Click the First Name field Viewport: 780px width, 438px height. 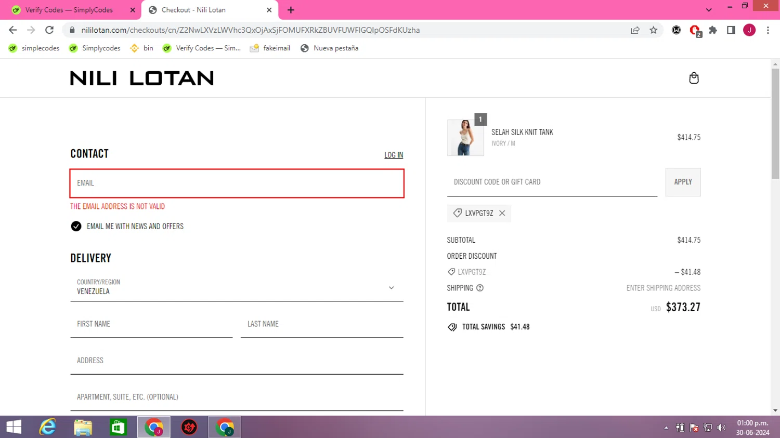[x=151, y=324]
